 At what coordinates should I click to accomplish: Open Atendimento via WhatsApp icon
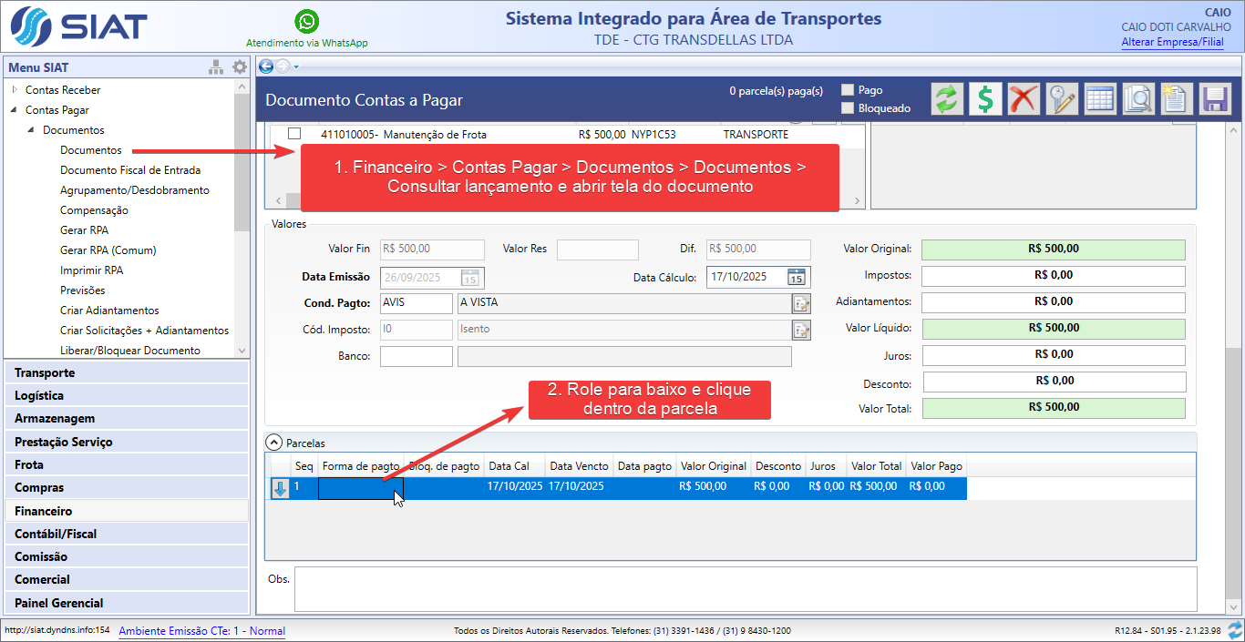point(307,21)
